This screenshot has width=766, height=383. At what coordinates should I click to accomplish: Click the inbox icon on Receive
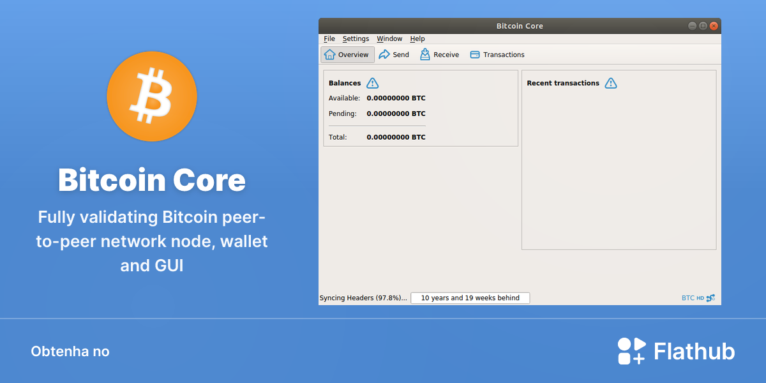click(x=425, y=54)
